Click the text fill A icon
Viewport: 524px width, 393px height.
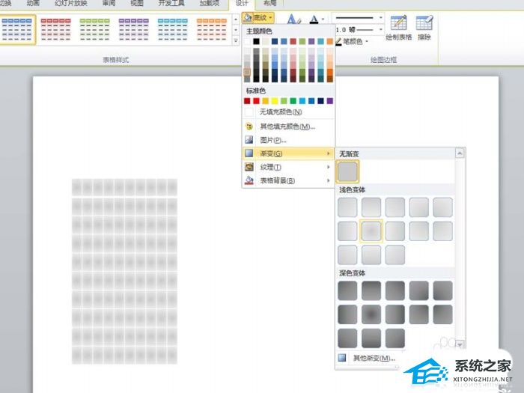(314, 19)
